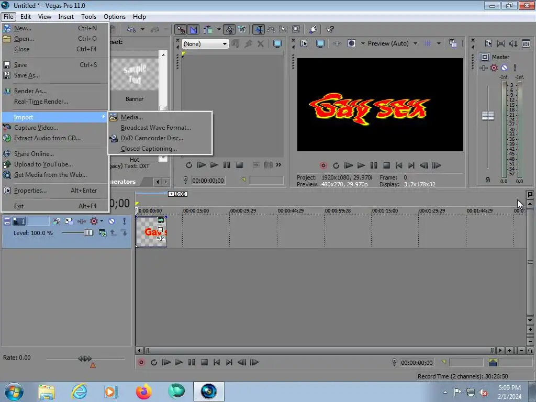Adjust track 1 Level slider handle

tap(88, 233)
